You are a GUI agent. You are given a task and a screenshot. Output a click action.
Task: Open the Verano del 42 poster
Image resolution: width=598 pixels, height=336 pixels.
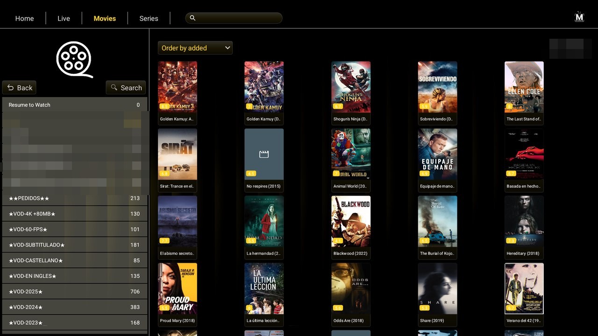click(x=524, y=288)
